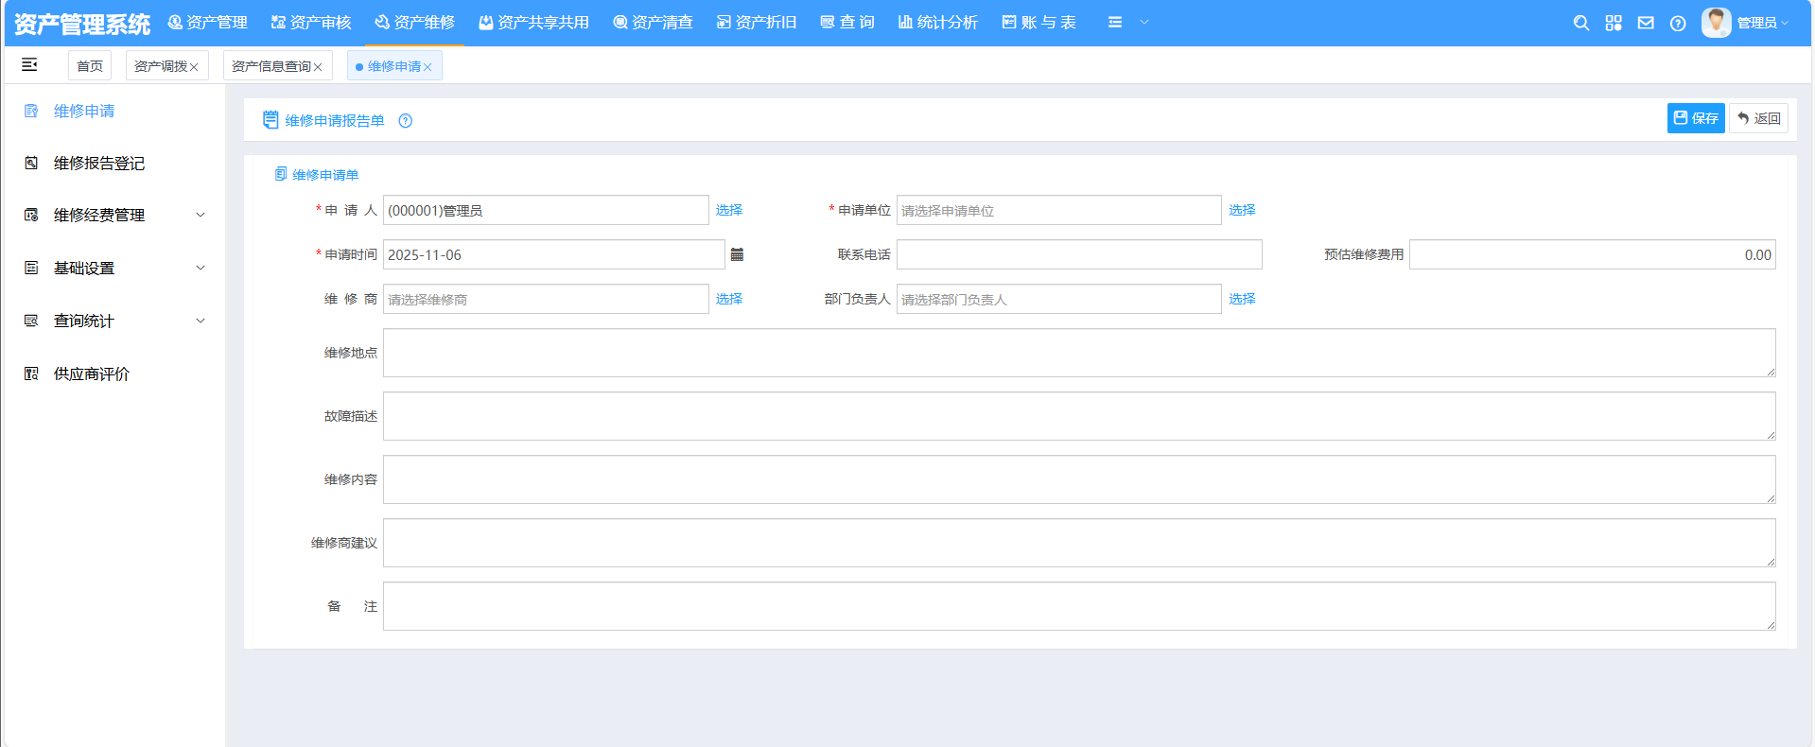Click into the 联系电话 input field
Screen dimensions: 1815x747
click(1078, 254)
